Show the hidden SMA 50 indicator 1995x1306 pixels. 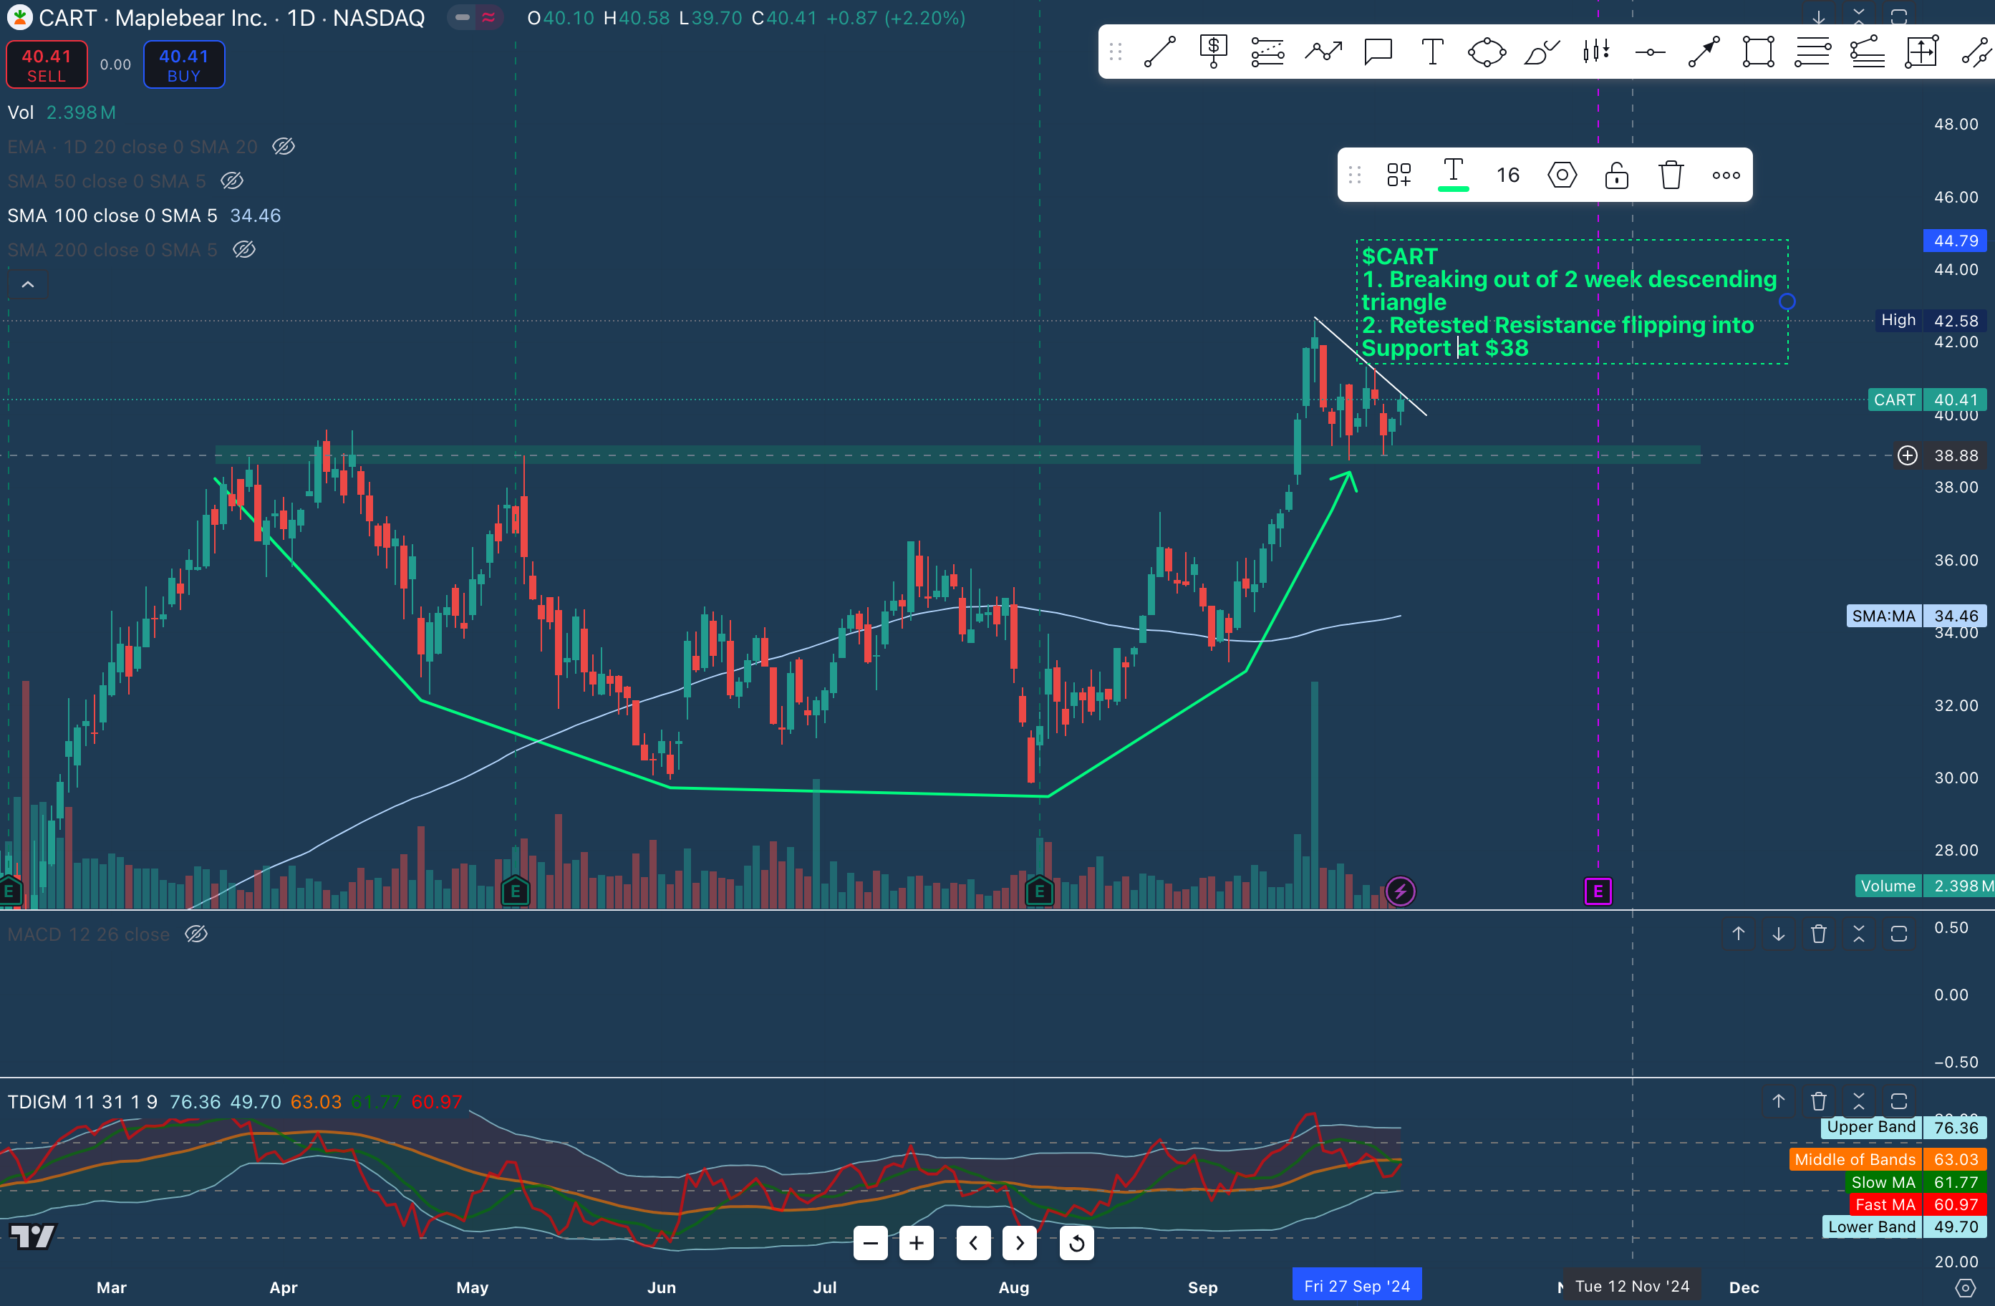pyautogui.click(x=232, y=181)
